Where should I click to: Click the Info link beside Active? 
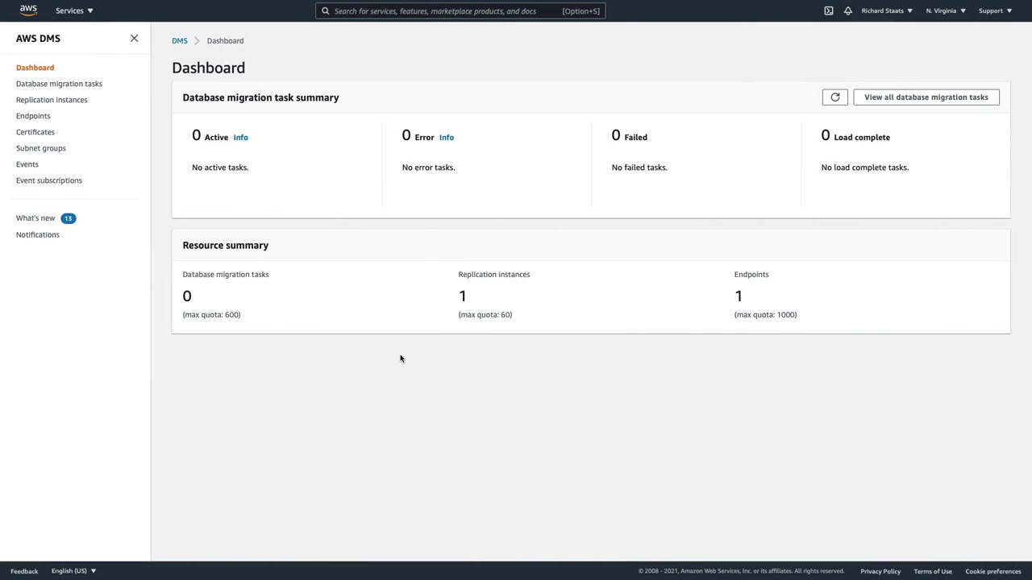coord(240,138)
